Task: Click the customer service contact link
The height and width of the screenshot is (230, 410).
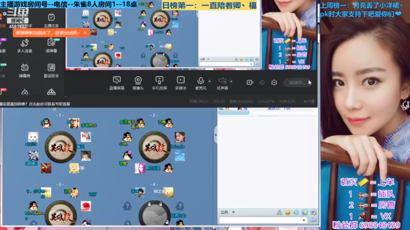Action: (x=49, y=104)
